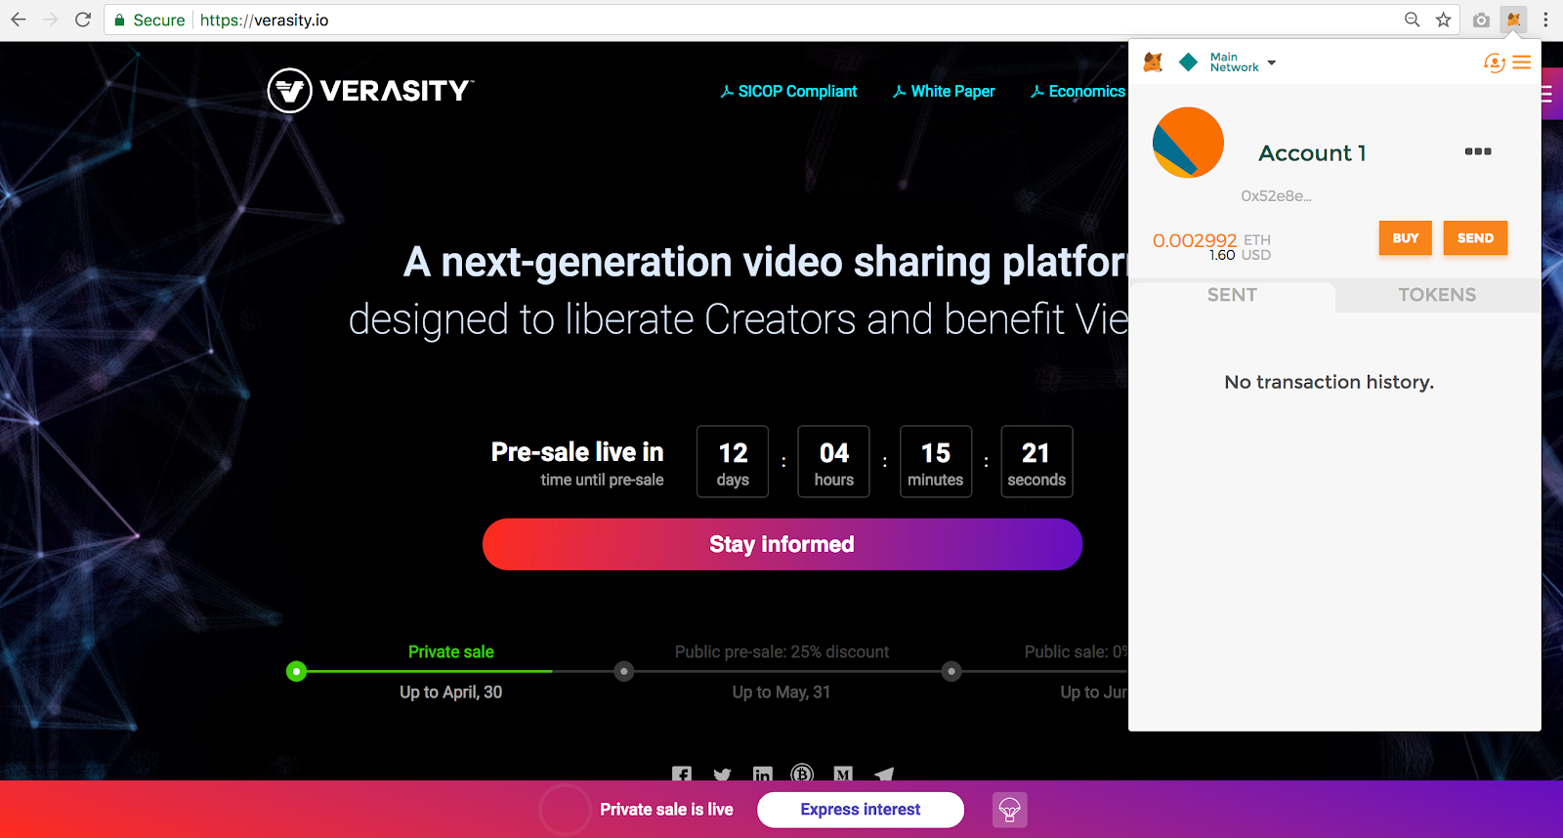Click the MetaMask fox logo in popup
Image resolution: width=1563 pixels, height=838 pixels.
tap(1154, 63)
